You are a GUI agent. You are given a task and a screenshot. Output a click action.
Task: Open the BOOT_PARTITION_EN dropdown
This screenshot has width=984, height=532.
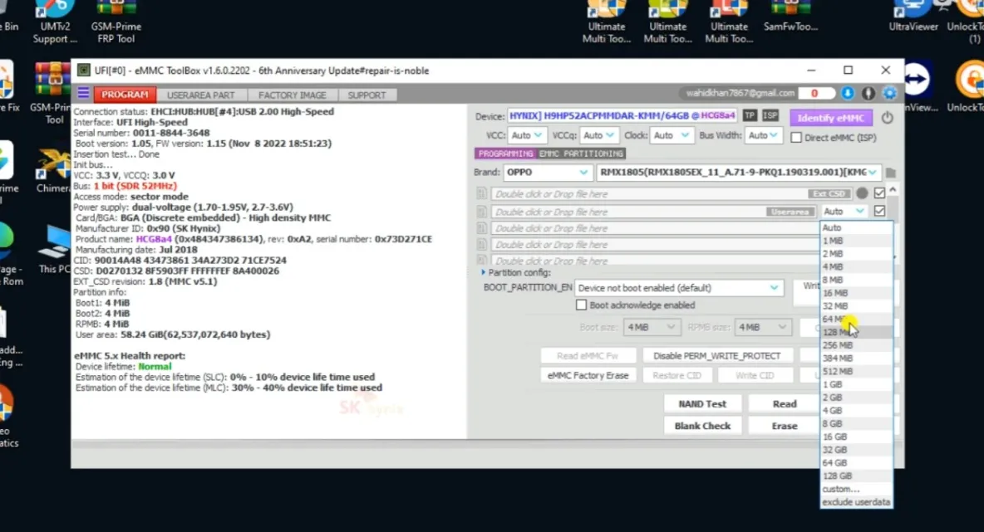click(x=678, y=288)
